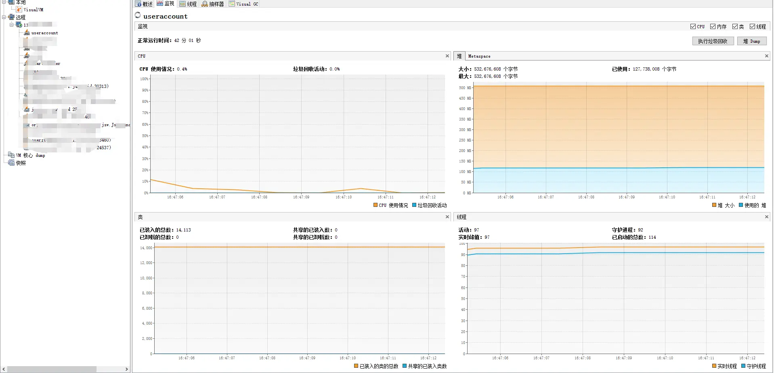
Task: Click the 抽样器 tab's sampler icon
Action: (x=205, y=4)
